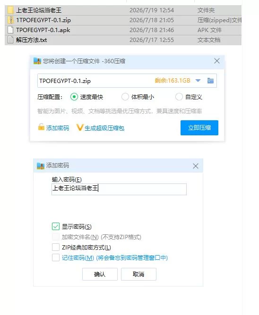Click the padlock icon next to 添加密码
Viewport: 259px width, 315px height.
pos(41,127)
